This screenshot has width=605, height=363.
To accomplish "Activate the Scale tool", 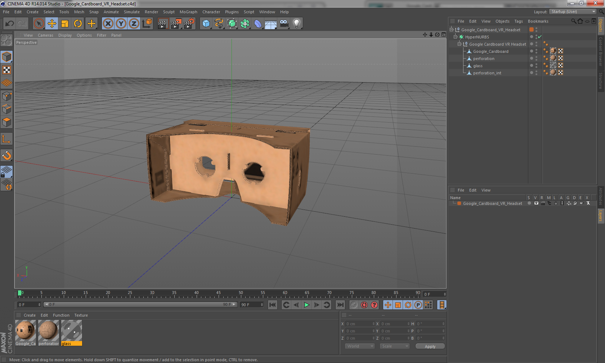I will [65, 24].
